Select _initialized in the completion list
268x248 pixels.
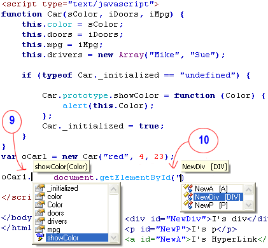click(x=62, y=188)
